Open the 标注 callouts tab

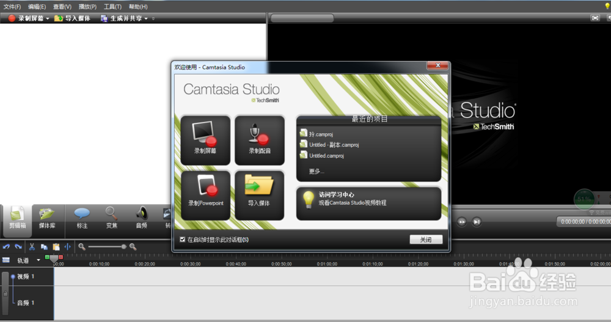point(82,218)
